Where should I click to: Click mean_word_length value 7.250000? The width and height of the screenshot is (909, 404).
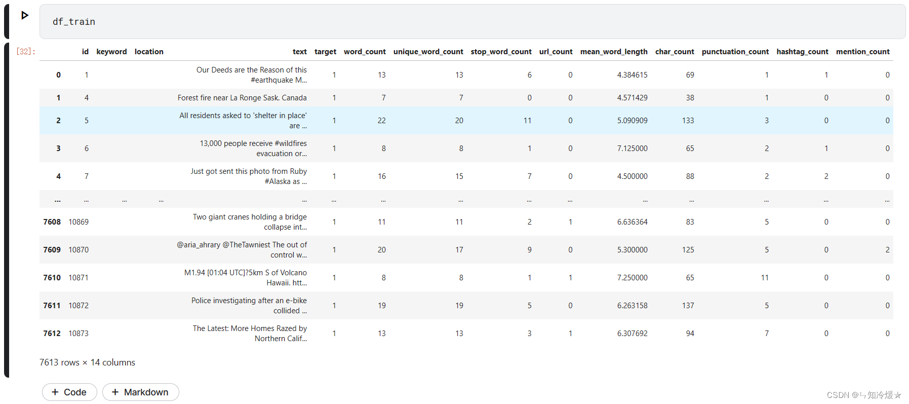632,278
